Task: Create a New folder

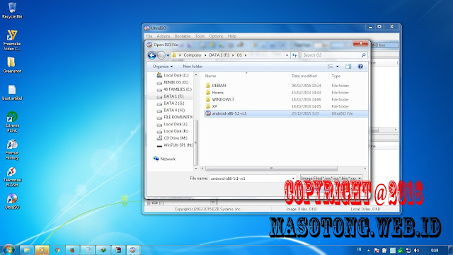Action: pyautogui.click(x=193, y=67)
